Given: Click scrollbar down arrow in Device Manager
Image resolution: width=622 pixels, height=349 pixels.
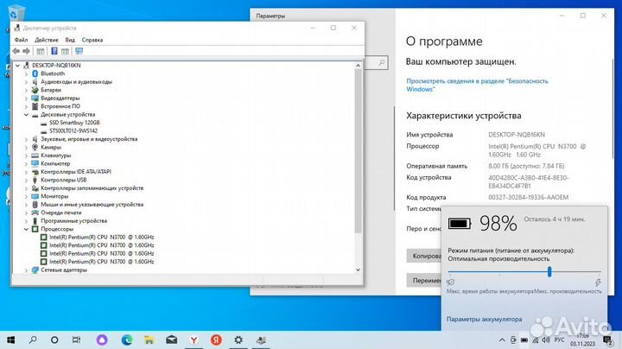Looking at the screenshot, I should pyautogui.click(x=358, y=270).
